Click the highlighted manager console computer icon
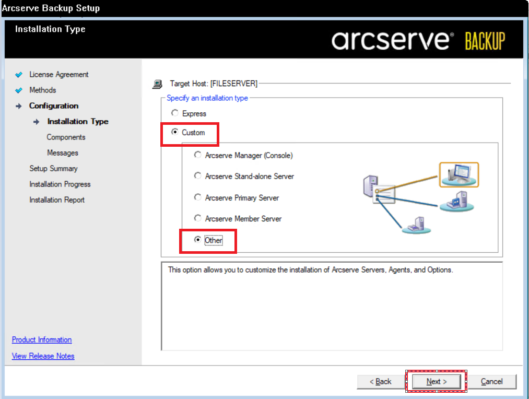This screenshot has height=399, width=529. (x=459, y=175)
